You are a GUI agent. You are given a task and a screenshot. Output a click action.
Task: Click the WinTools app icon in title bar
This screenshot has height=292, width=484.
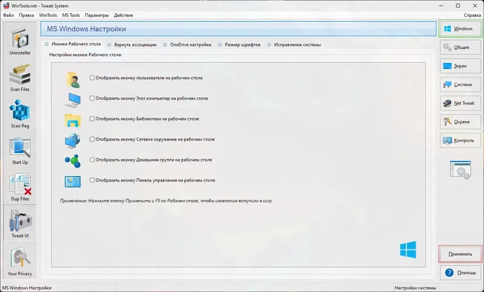coord(6,5)
